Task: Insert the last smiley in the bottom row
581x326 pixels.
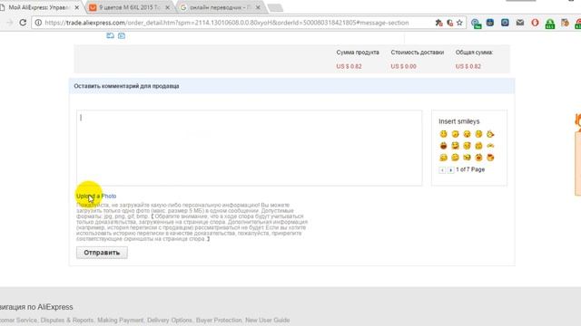Action: [490, 158]
